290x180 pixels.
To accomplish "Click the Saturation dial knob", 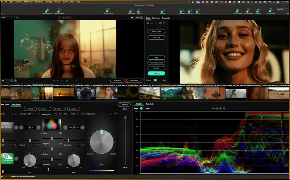I will 74,160.
